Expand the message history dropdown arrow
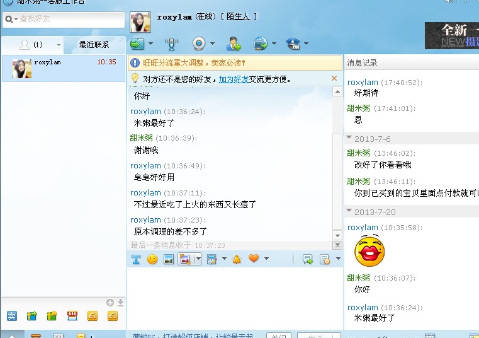Viewport: 479px width, 338px height. [338, 259]
